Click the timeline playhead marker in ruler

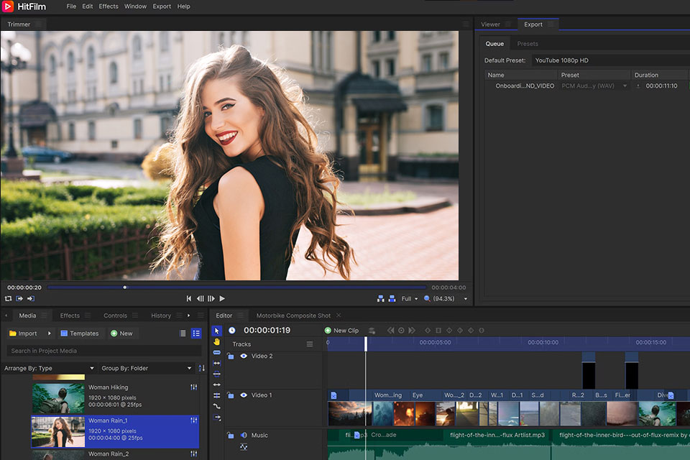pyautogui.click(x=366, y=344)
